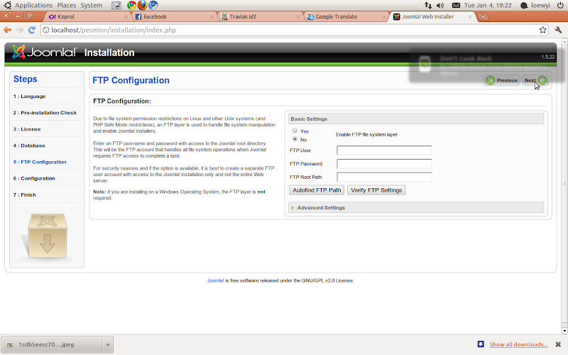The height and width of the screenshot is (355, 568).
Task: Open the Show all downloads link
Action: pyautogui.click(x=518, y=344)
